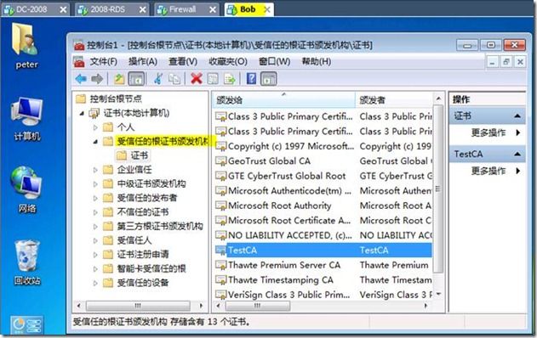Expand the 受信任的发布者 tree node

click(95, 198)
